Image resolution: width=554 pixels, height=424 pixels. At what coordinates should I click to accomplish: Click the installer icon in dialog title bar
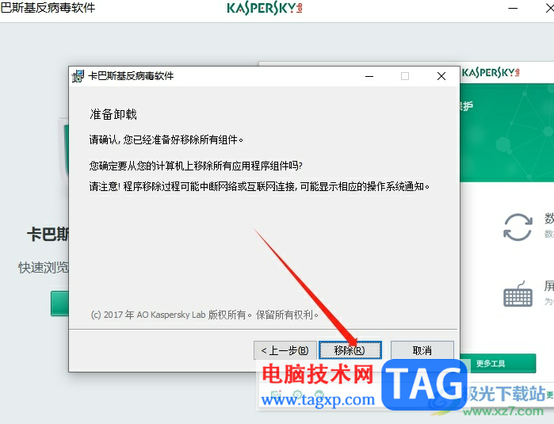78,76
